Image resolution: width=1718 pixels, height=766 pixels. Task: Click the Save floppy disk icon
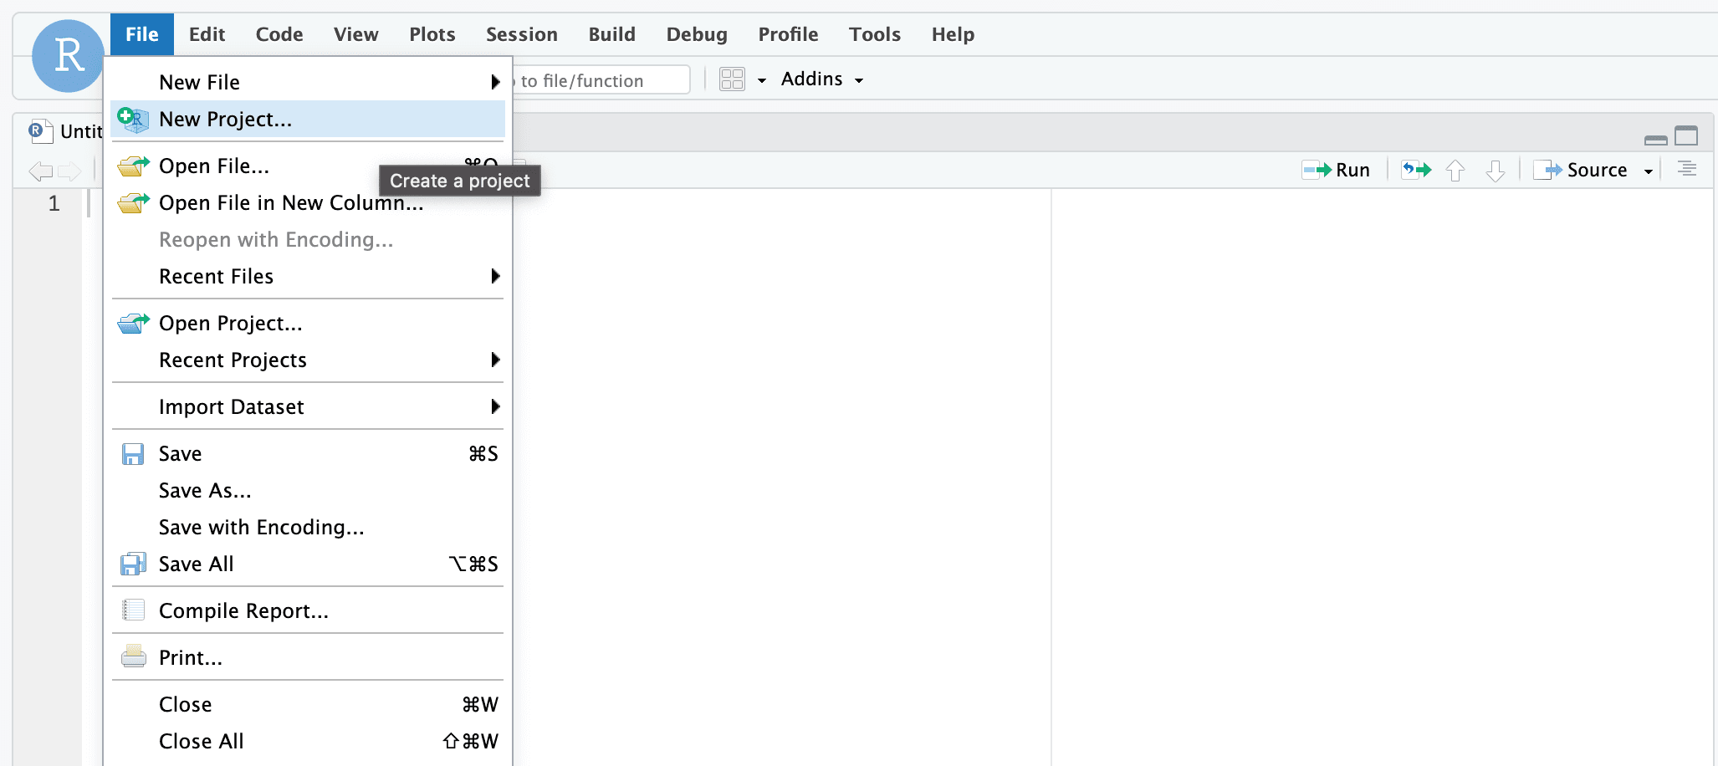pyautogui.click(x=133, y=454)
